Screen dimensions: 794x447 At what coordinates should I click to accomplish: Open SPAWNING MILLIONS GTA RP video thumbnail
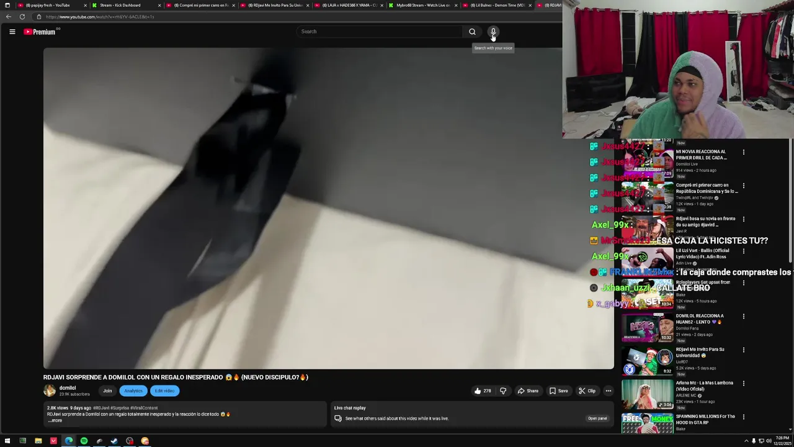point(648,423)
